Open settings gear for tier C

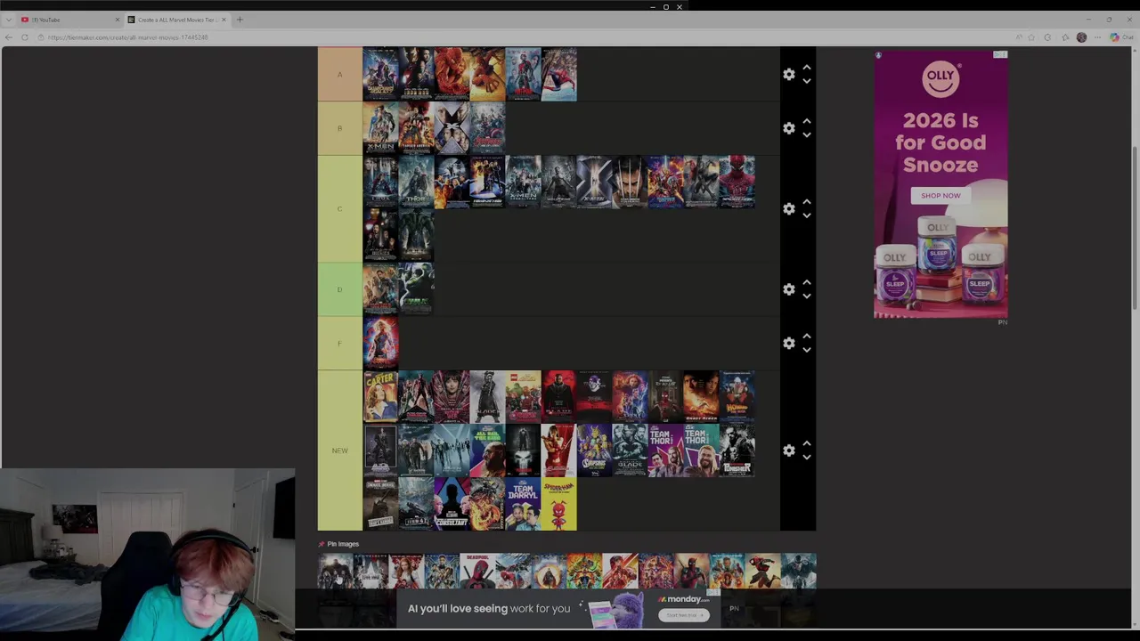(789, 208)
